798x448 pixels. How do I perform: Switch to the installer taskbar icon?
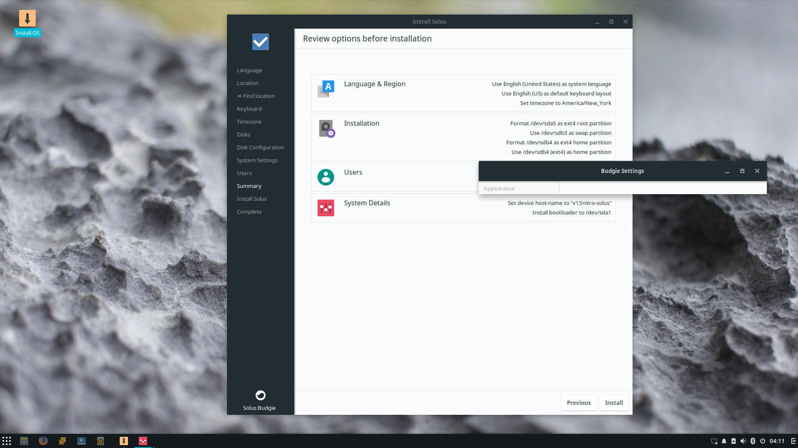coord(124,441)
